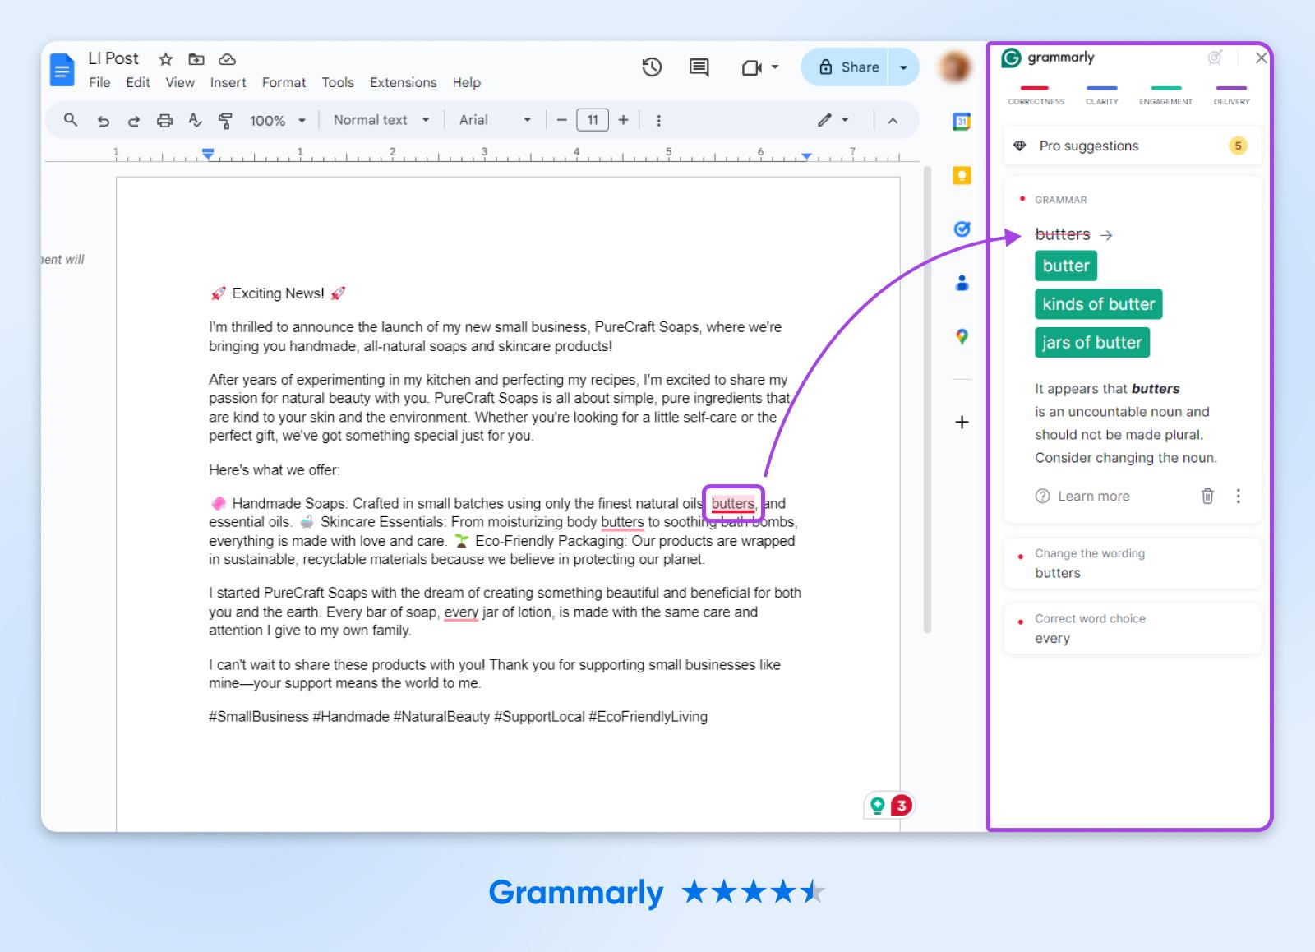The image size is (1315, 952).
Task: Open the Arial font dropdown
Action: pyautogui.click(x=496, y=120)
